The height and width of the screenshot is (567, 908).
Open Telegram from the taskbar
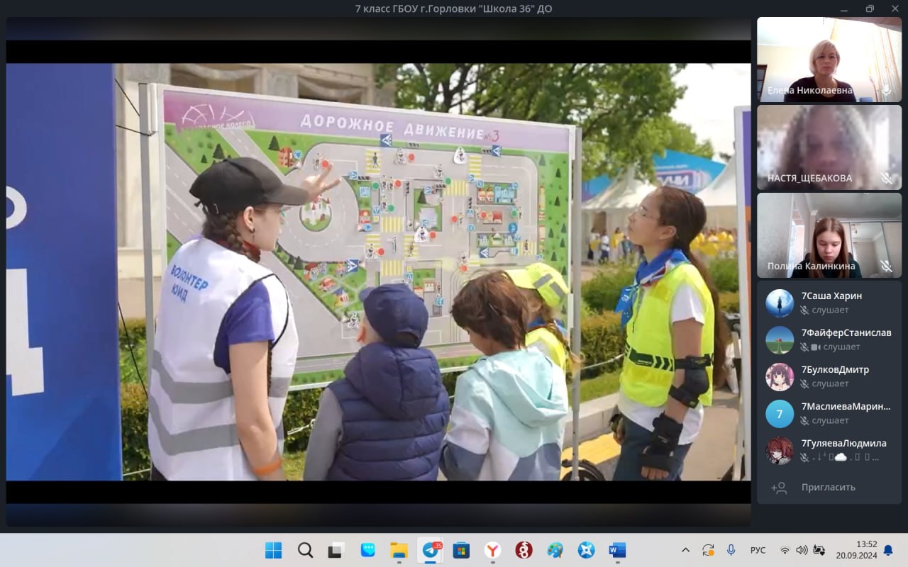pyautogui.click(x=431, y=550)
